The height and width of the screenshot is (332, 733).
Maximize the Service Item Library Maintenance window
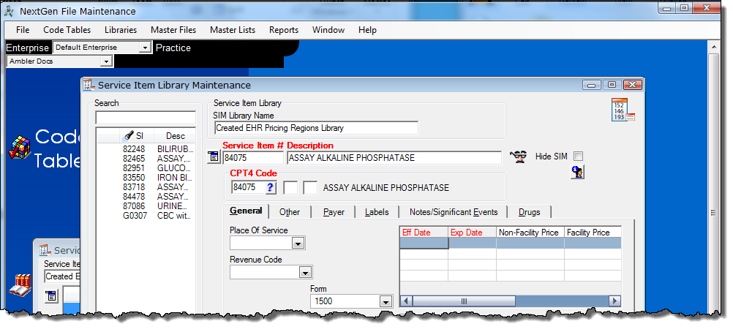612,85
